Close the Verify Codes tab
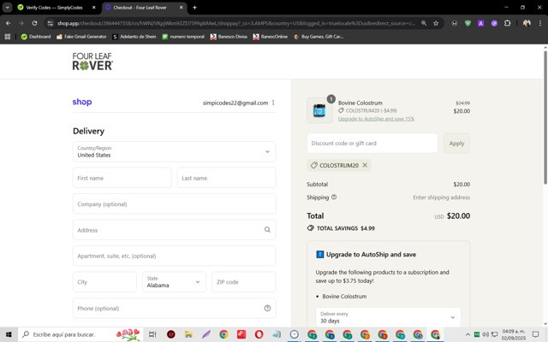Screen dimensions: 548x342 tap(93, 8)
